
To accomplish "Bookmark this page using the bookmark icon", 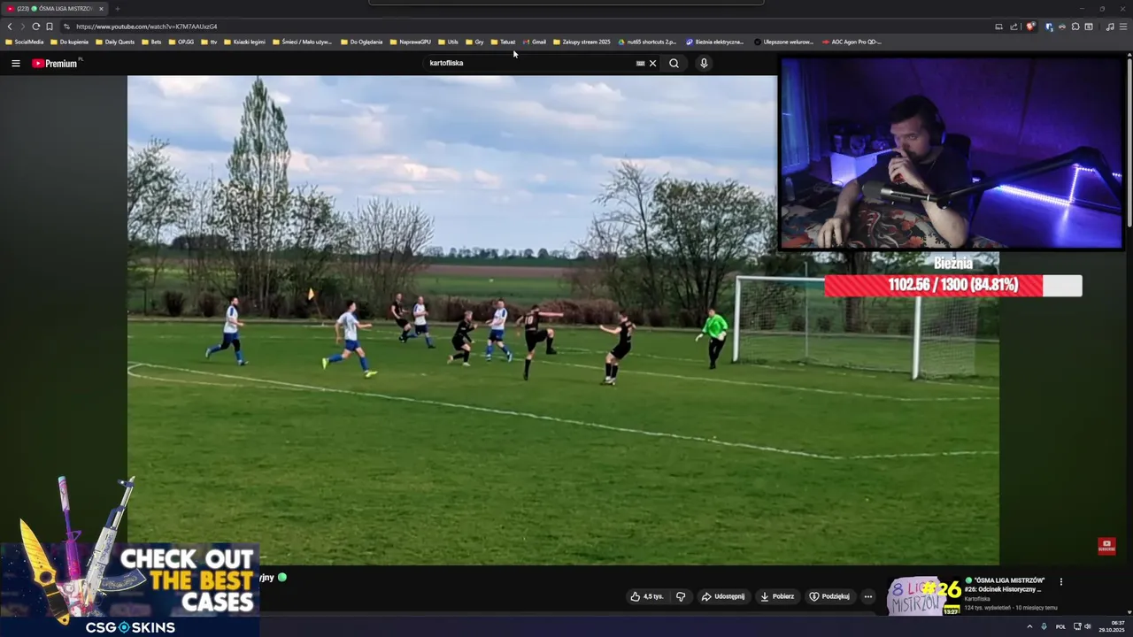I will click(x=50, y=27).
